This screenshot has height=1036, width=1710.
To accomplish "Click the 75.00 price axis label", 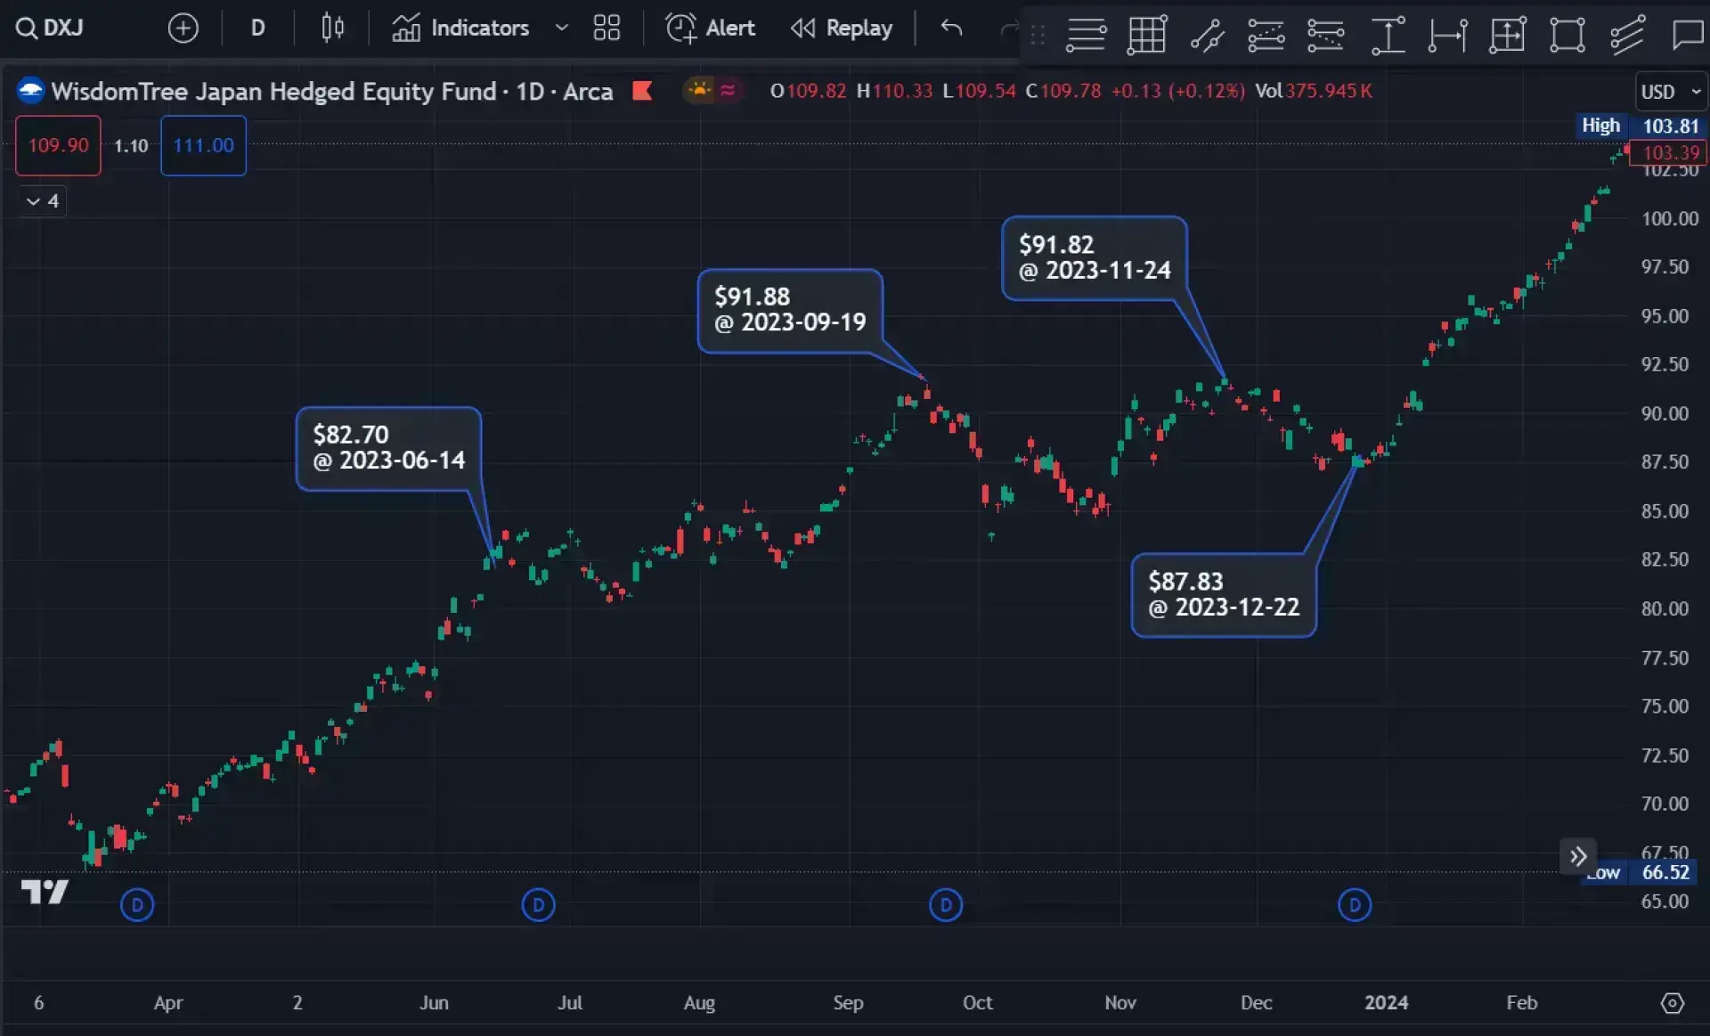I will click(1665, 706).
